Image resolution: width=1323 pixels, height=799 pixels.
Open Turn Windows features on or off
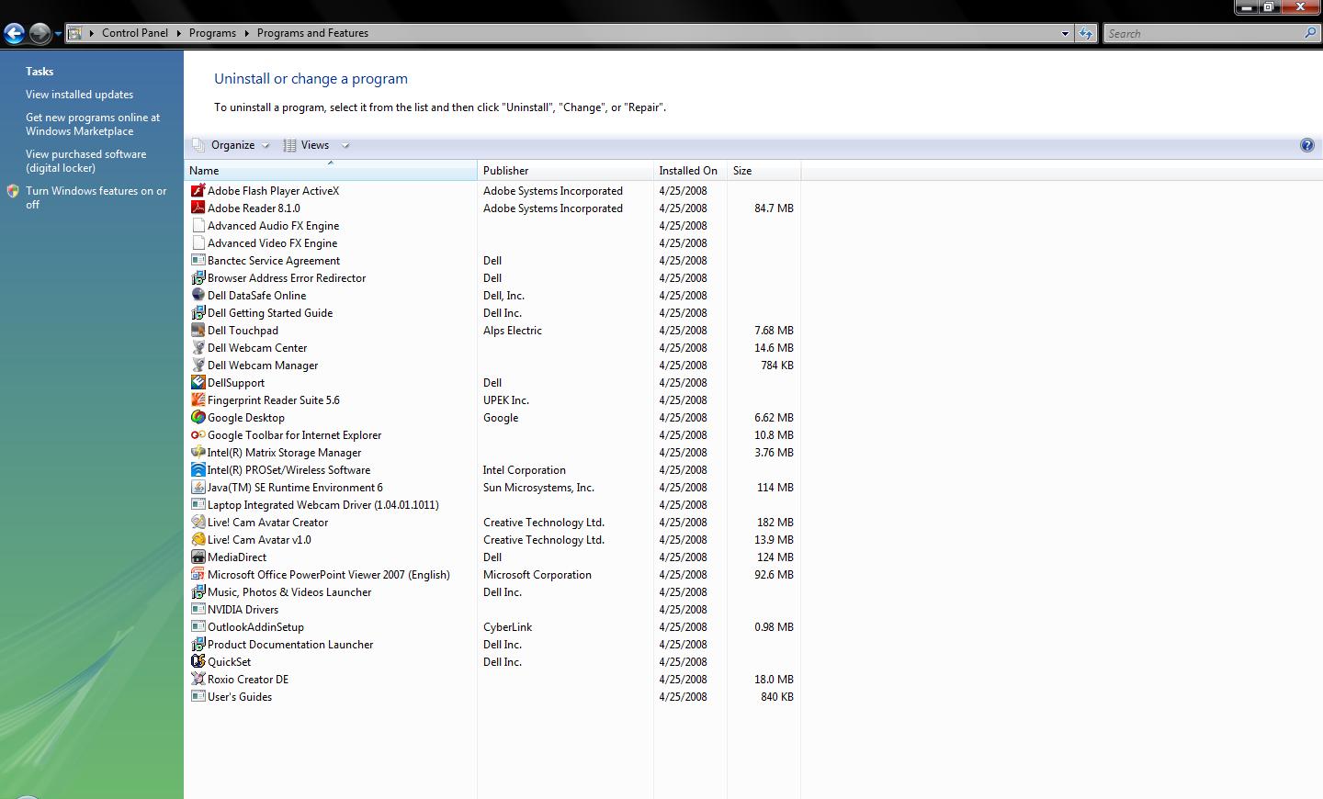click(x=96, y=197)
